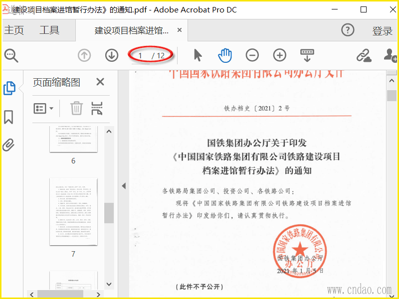The image size is (399, 299).
Task: Open the attachments paperclip panel
Action: tap(8, 145)
